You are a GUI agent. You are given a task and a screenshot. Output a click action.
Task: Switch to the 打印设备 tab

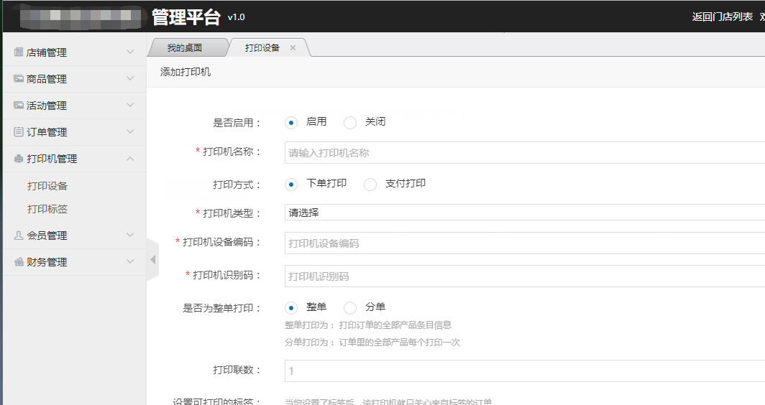click(262, 48)
